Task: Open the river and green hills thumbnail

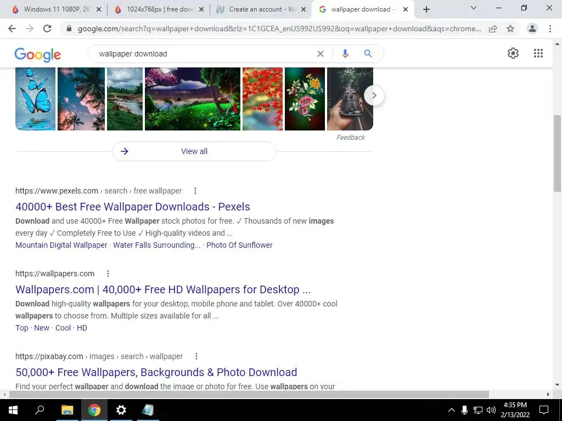Action: click(x=125, y=99)
